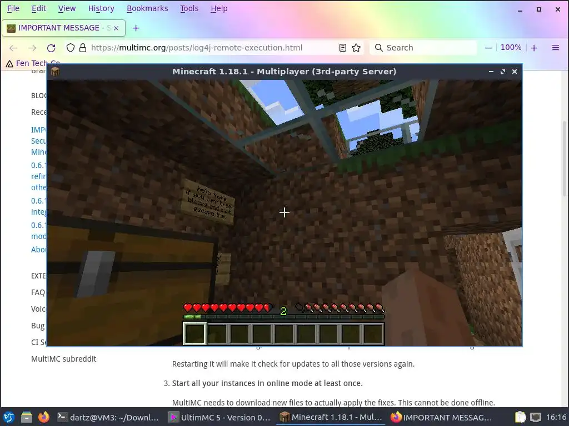Open the FAQ sidebar link
This screenshot has width=569, height=426.
38,292
